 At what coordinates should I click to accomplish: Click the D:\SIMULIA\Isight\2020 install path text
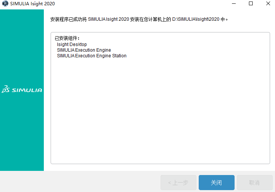(x=196, y=19)
